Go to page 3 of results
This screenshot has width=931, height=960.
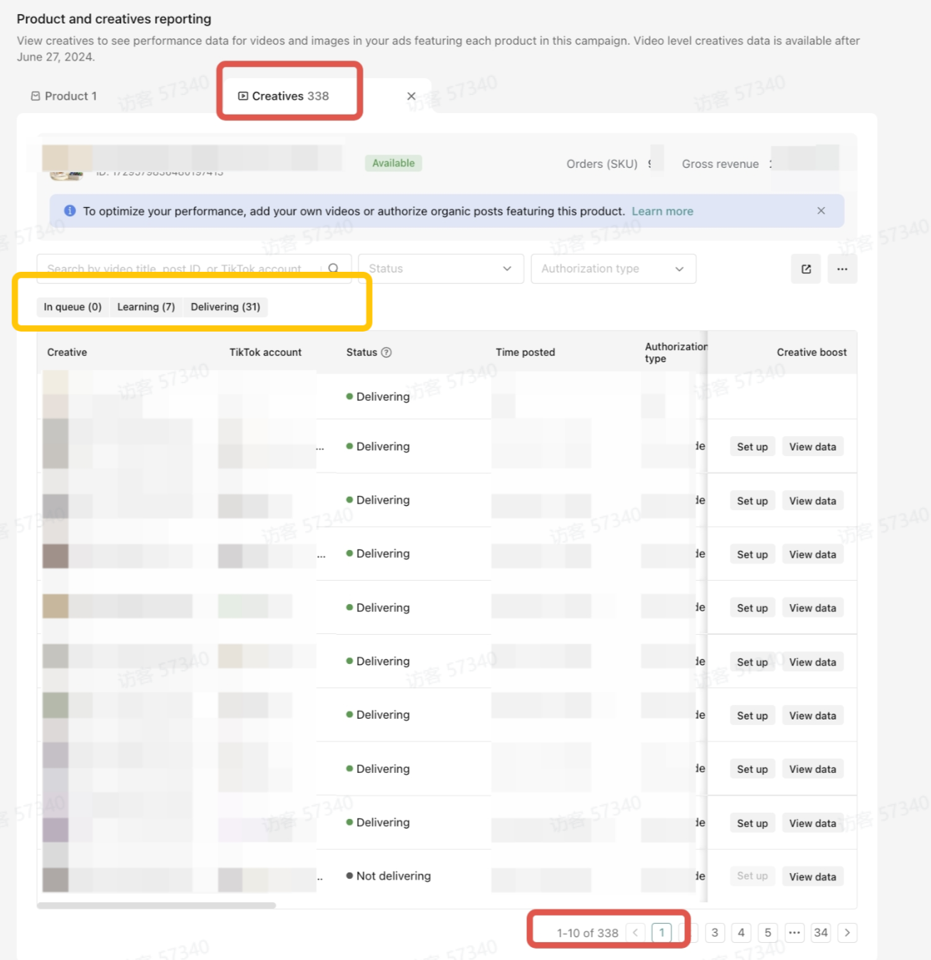[715, 932]
